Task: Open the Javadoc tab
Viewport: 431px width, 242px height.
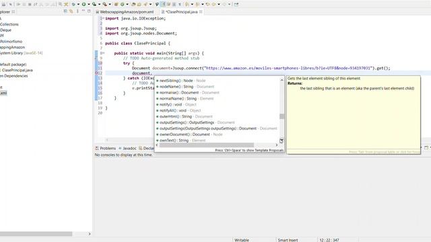Action: click(127, 148)
